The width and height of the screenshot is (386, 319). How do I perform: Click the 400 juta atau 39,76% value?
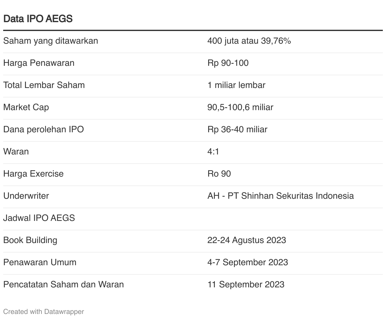pos(249,41)
